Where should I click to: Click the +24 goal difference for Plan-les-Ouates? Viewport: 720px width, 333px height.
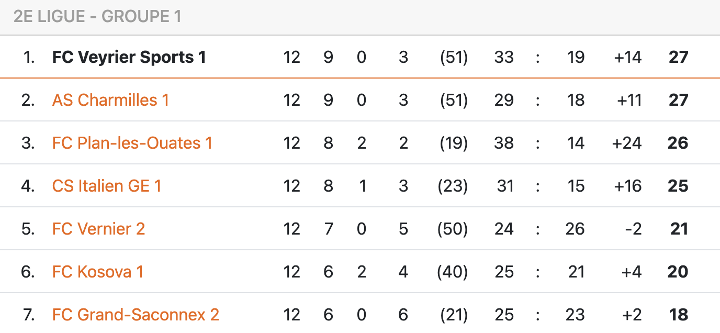tap(627, 143)
